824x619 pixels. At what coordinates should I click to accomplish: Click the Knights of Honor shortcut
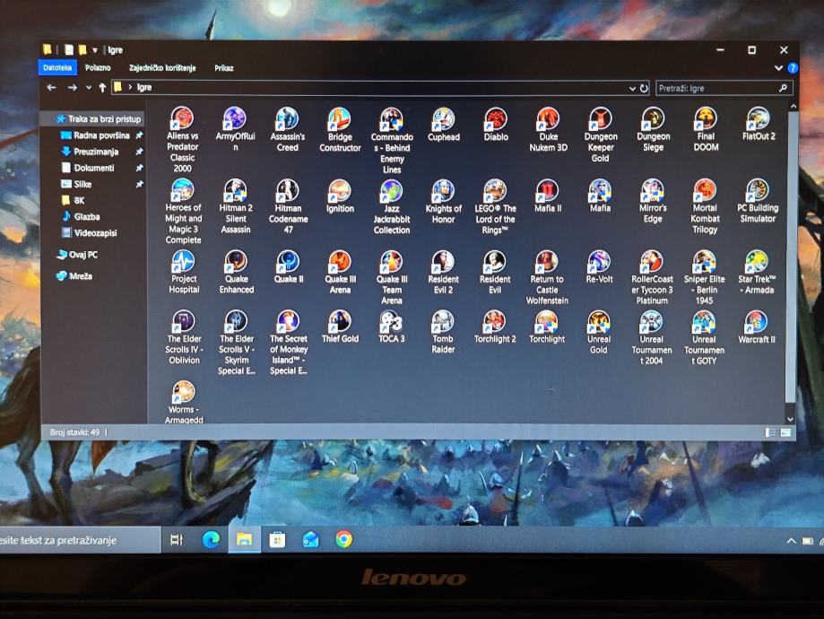tap(444, 202)
